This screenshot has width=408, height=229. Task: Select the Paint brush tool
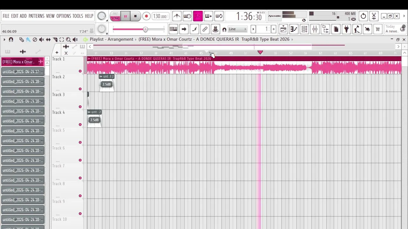coord(28,39)
